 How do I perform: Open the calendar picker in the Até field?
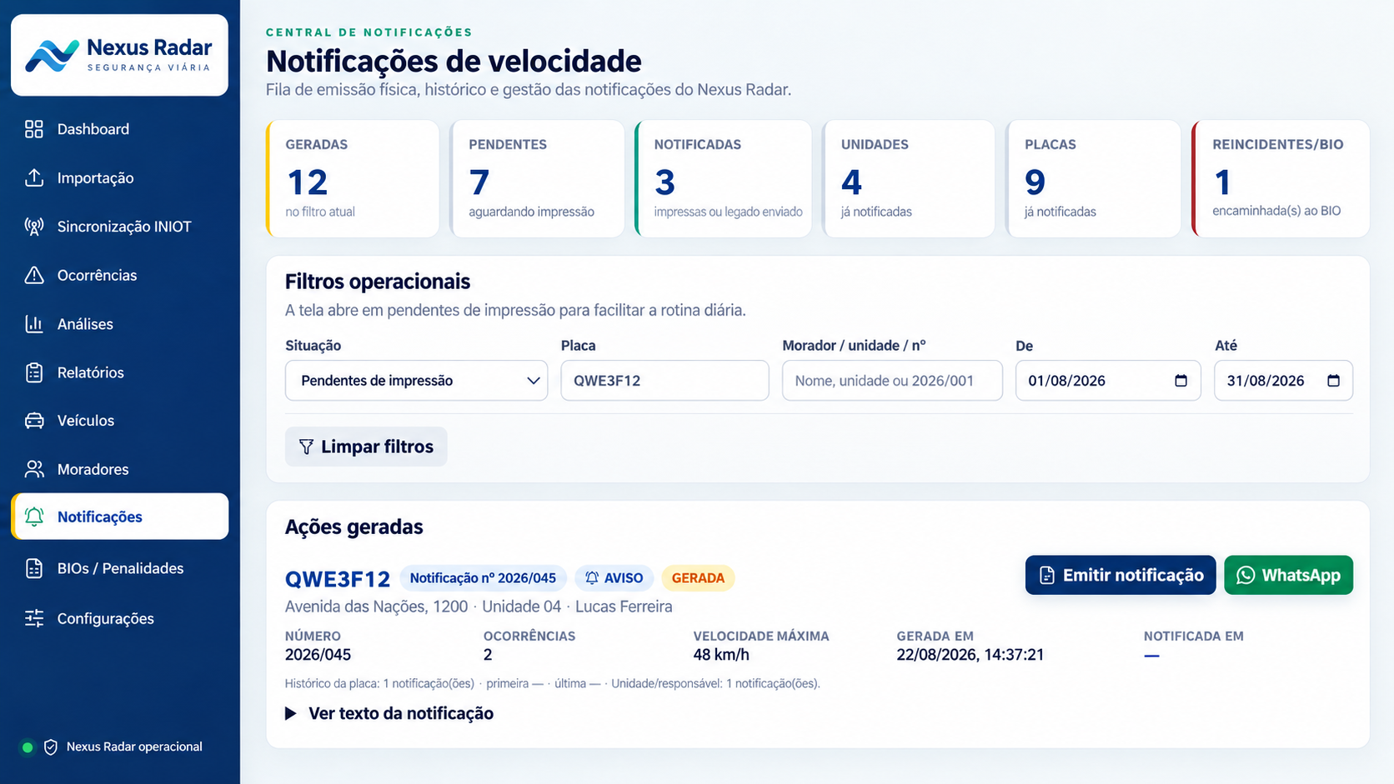click(x=1333, y=381)
